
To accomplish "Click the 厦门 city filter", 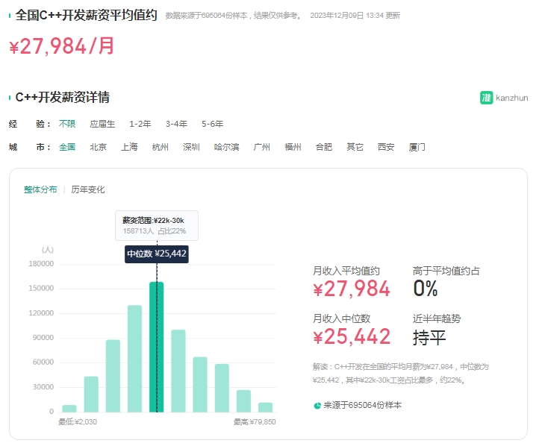I will (417, 147).
